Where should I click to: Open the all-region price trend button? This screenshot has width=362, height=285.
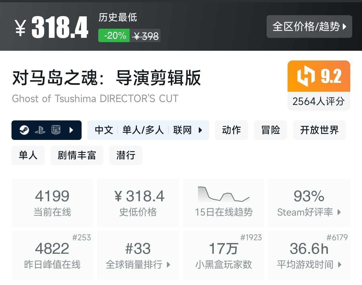pyautogui.click(x=309, y=27)
